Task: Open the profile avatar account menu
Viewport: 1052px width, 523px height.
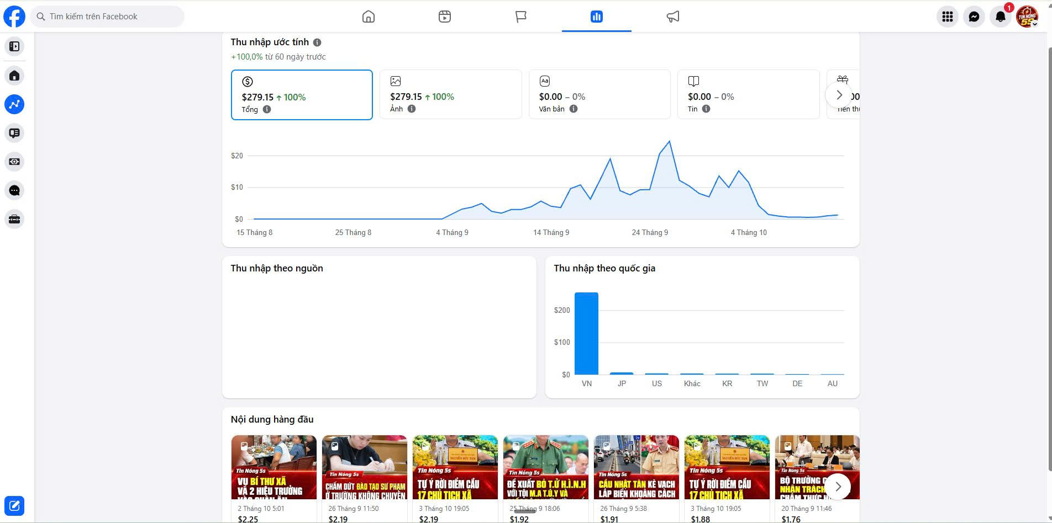Action: click(1027, 17)
